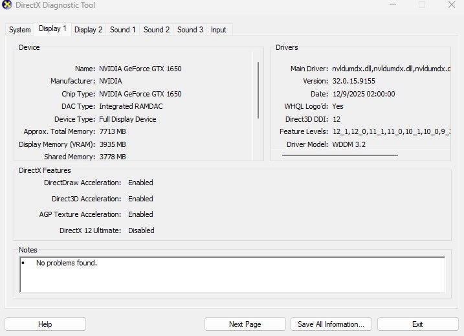464x336 pixels.
Task: Click the shared memory value 3778 MB
Action: click(x=113, y=157)
